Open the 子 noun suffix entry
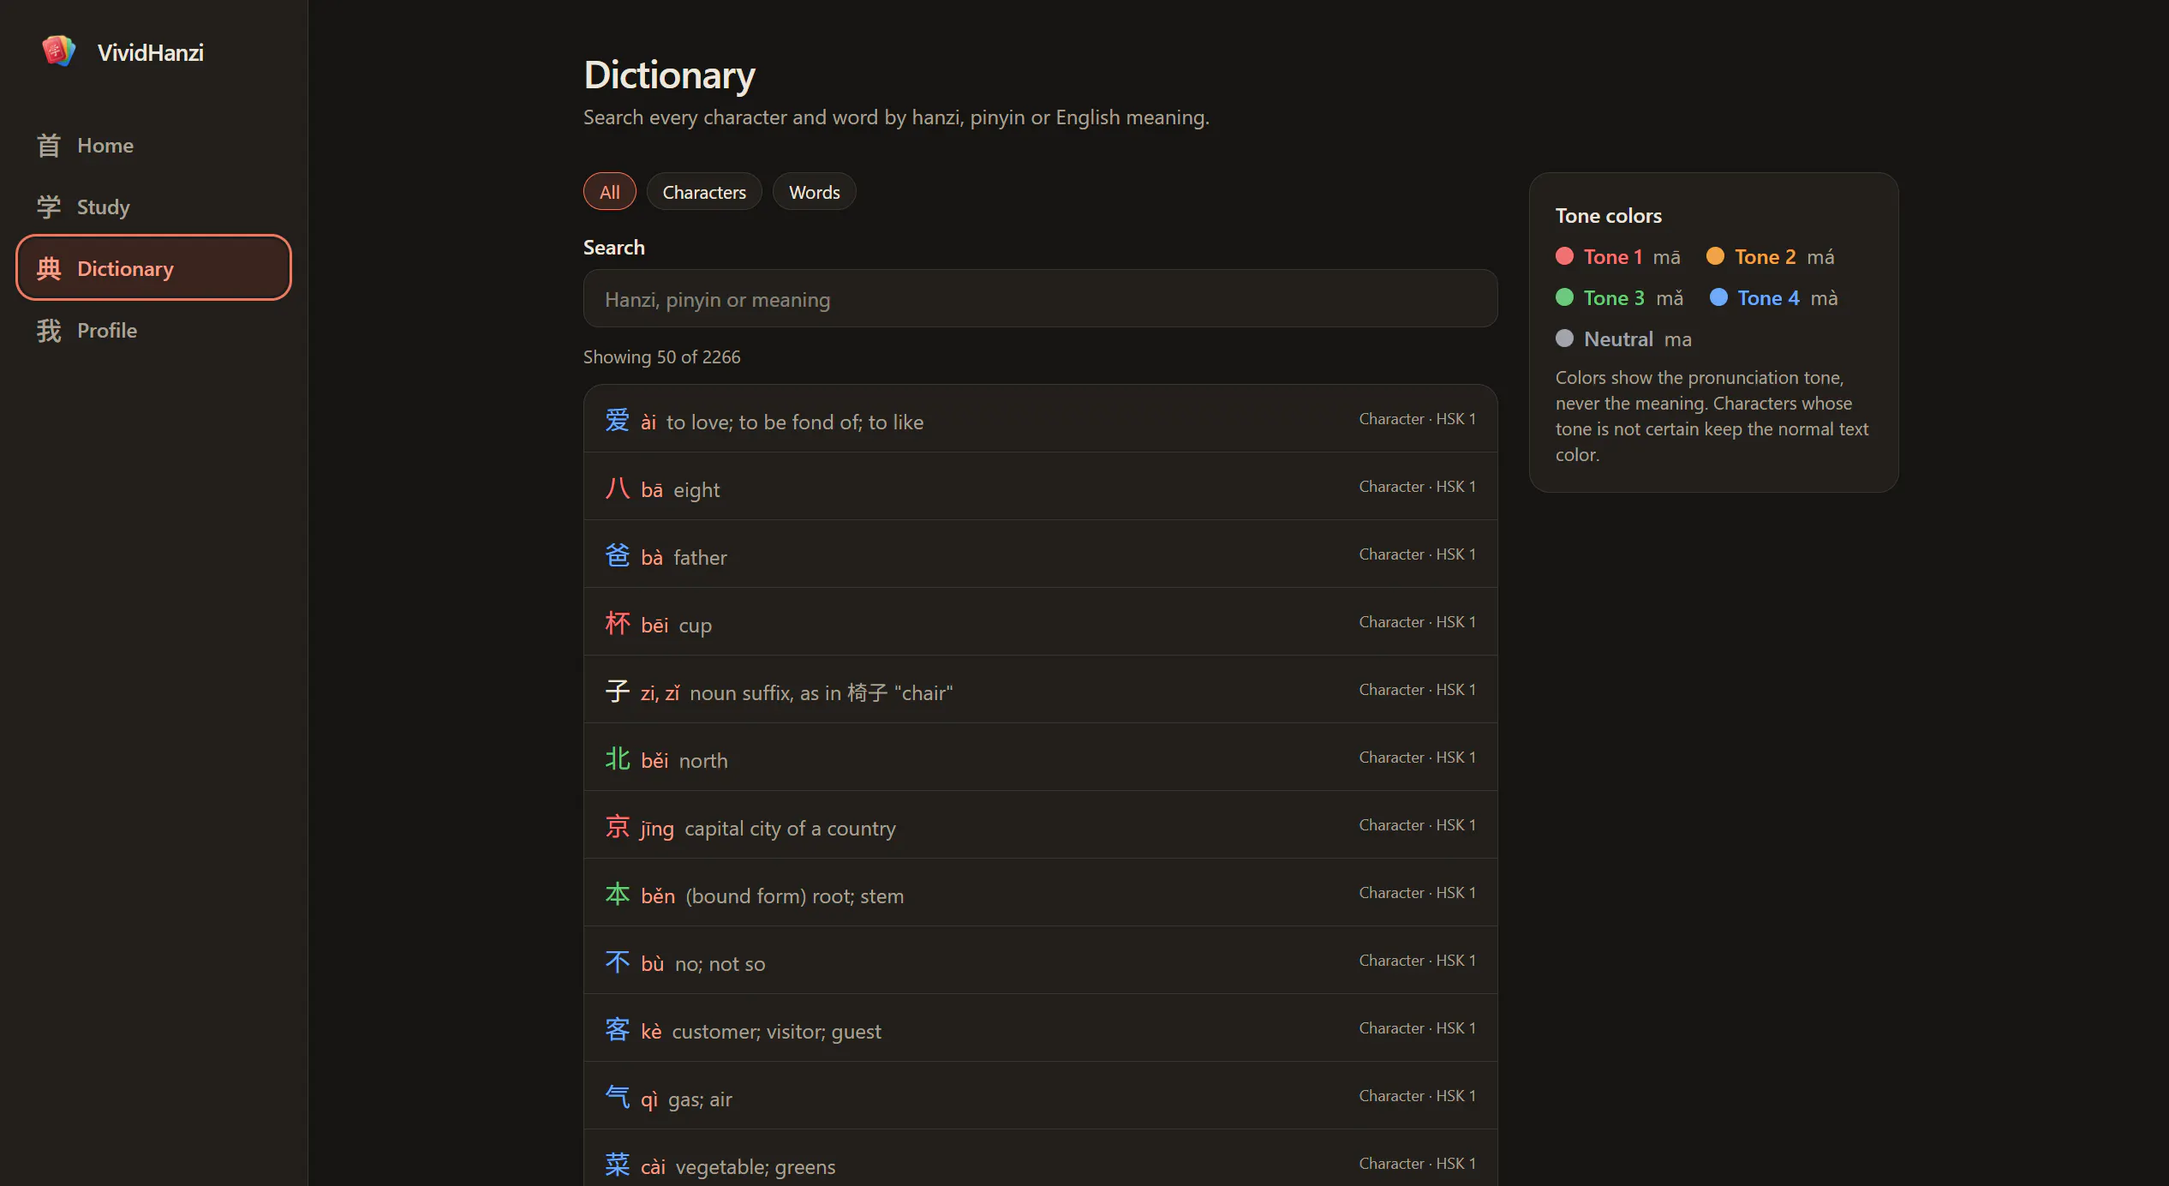Viewport: 2169px width, 1186px height. (x=1040, y=690)
